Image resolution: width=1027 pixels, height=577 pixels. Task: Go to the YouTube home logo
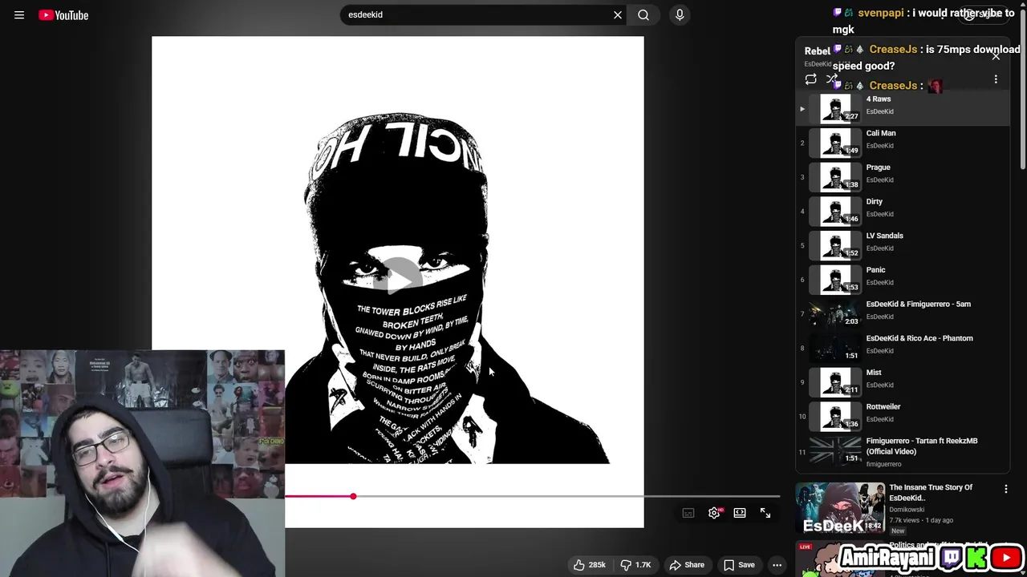[x=63, y=14]
